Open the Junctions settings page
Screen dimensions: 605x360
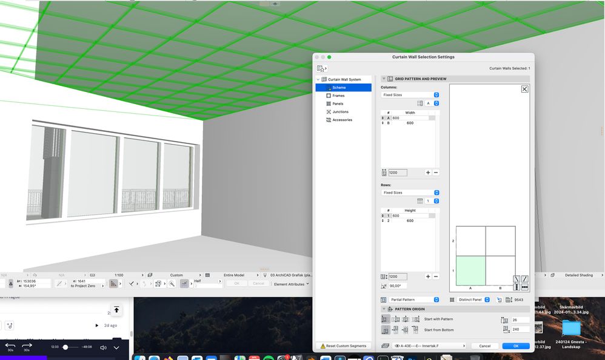coord(340,112)
